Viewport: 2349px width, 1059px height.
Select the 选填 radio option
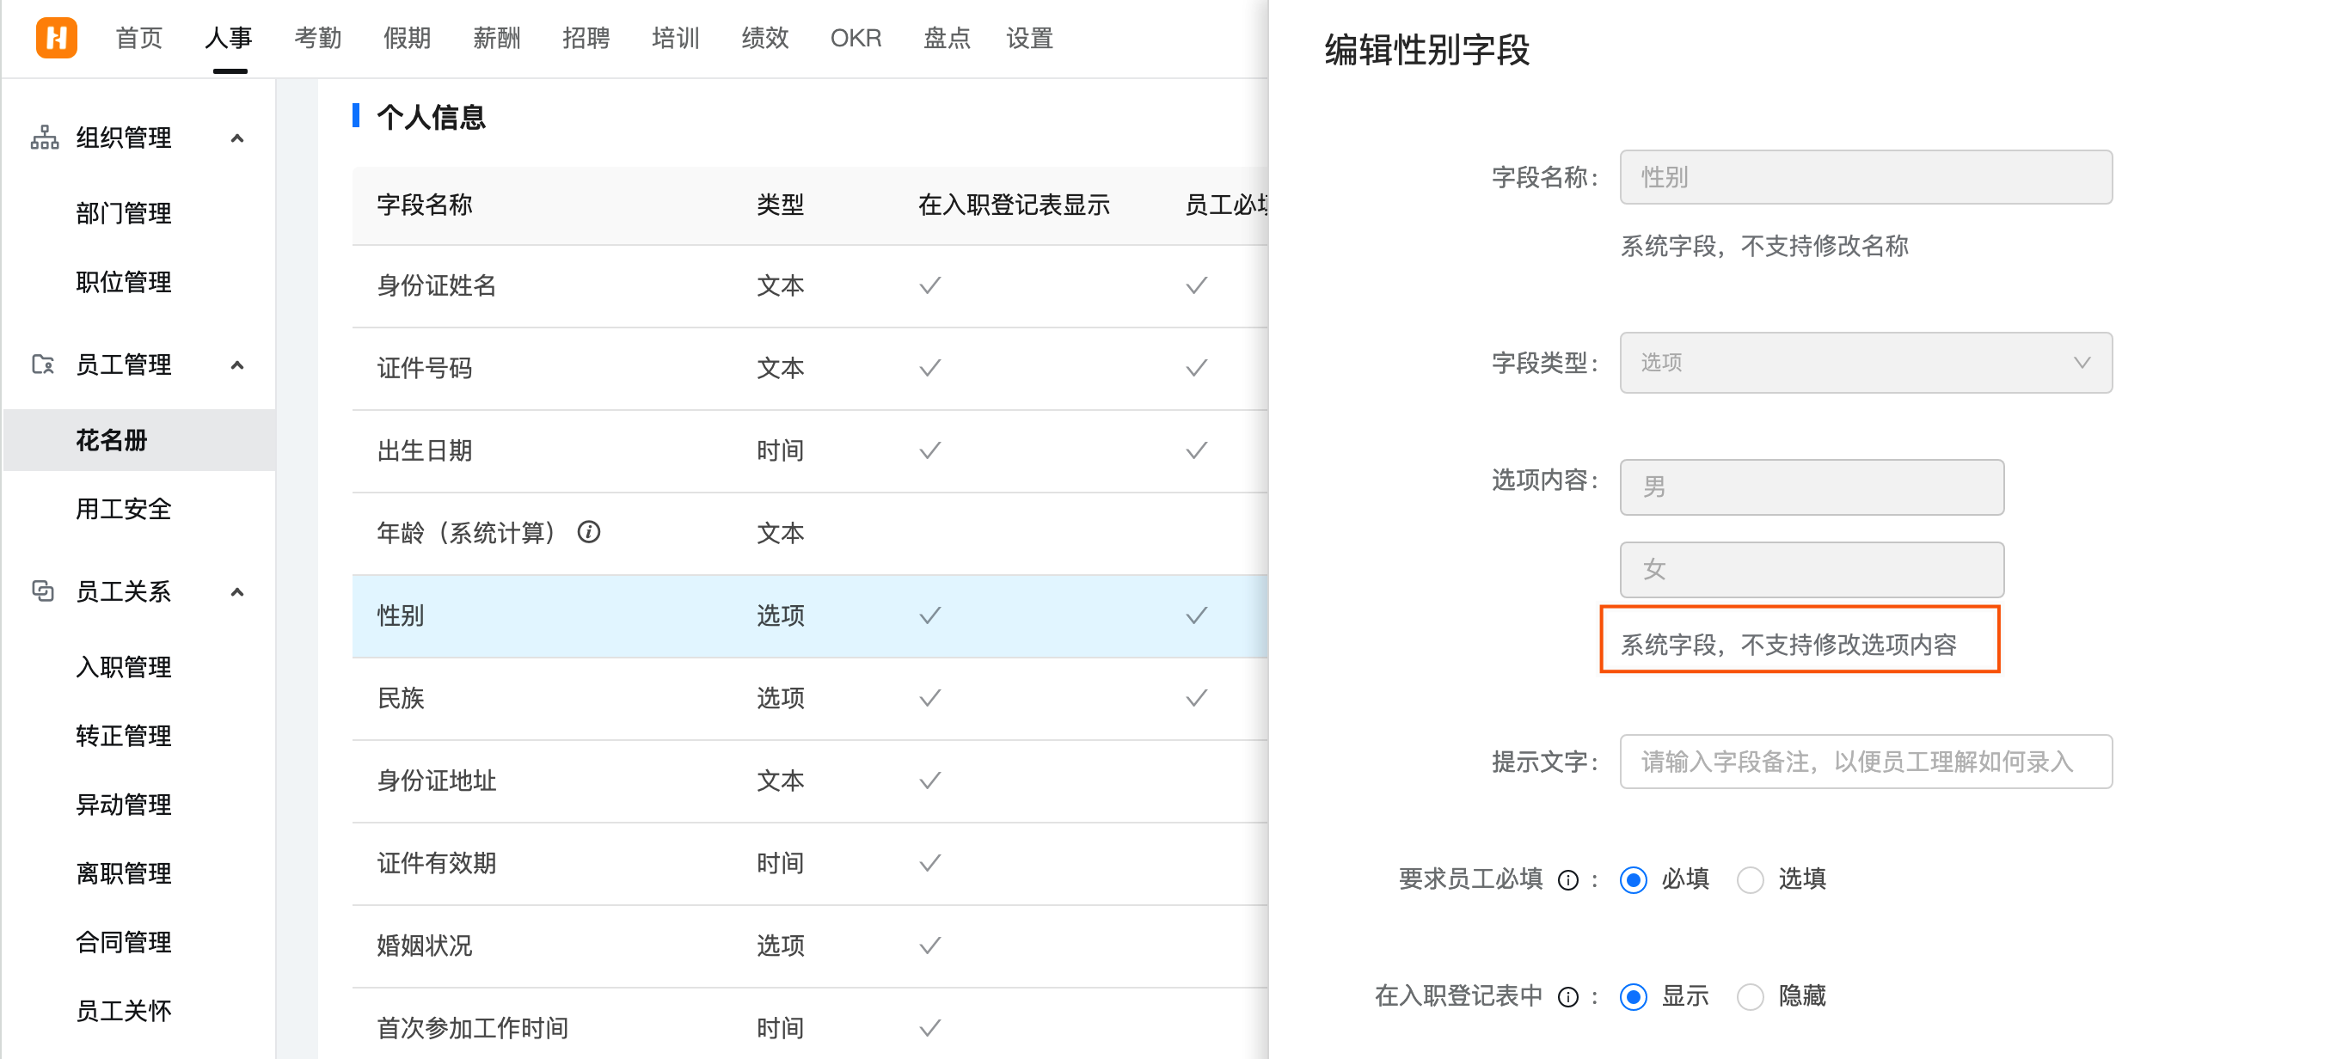(x=1749, y=879)
